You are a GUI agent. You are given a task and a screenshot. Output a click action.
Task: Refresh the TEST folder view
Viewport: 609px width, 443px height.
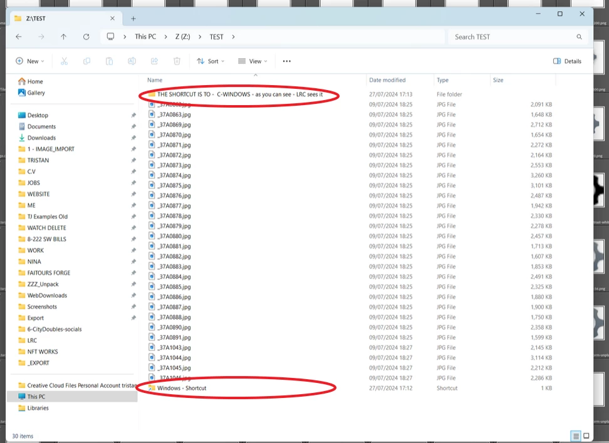pos(86,37)
